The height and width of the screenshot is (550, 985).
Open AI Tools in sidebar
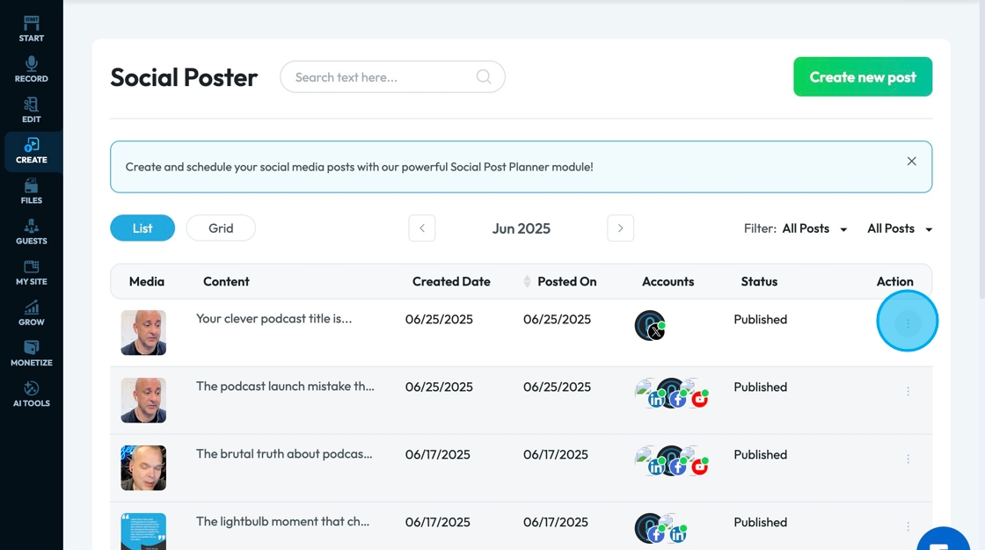click(x=31, y=394)
